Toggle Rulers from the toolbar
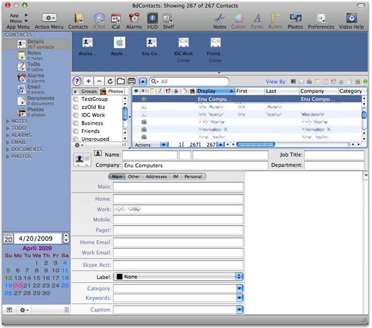The width and height of the screenshot is (372, 328). tap(276, 21)
